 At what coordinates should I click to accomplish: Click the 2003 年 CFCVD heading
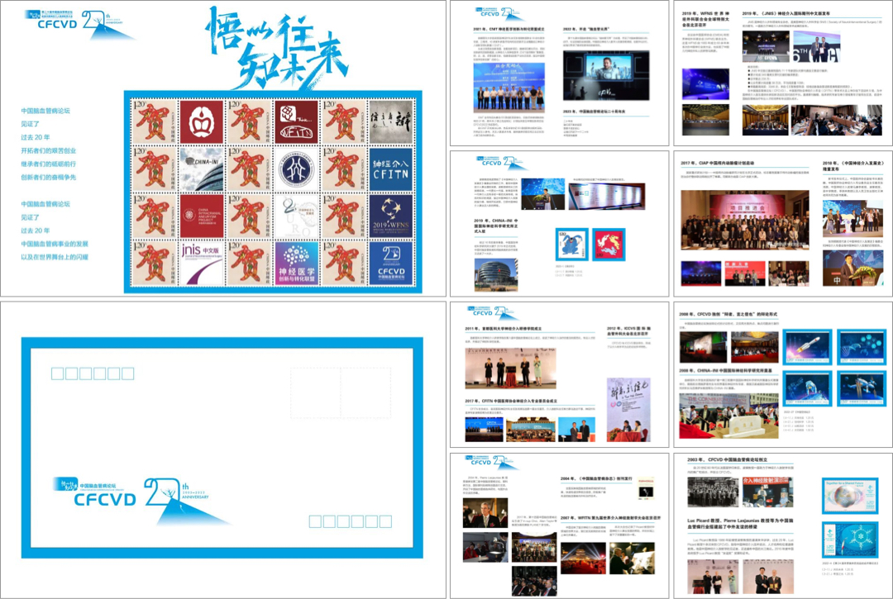pyautogui.click(x=728, y=459)
